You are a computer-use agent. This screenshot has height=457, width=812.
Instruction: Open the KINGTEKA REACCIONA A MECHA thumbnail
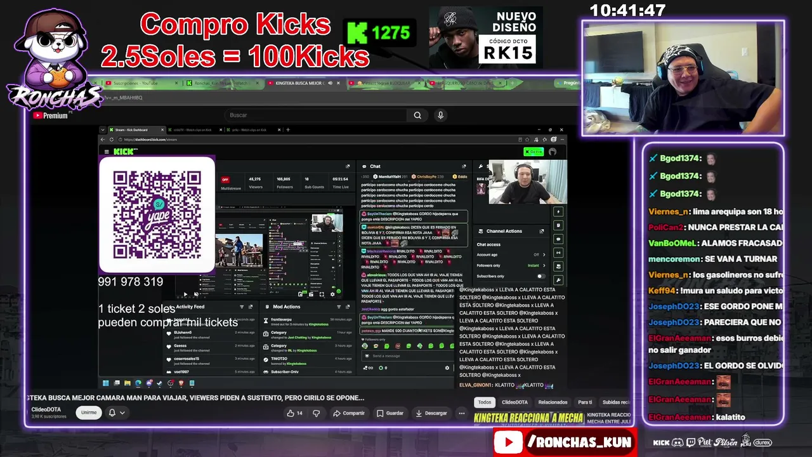coord(529,418)
